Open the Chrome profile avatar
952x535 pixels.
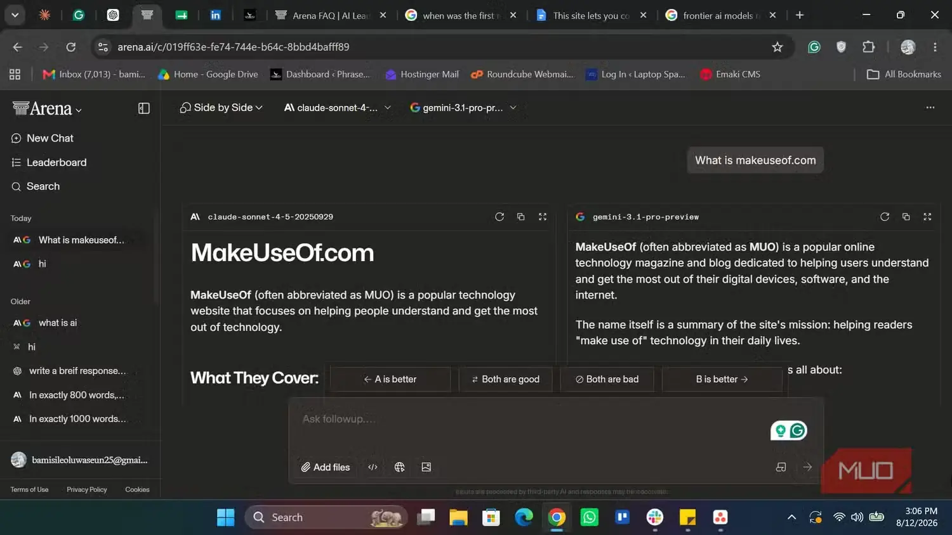point(908,47)
